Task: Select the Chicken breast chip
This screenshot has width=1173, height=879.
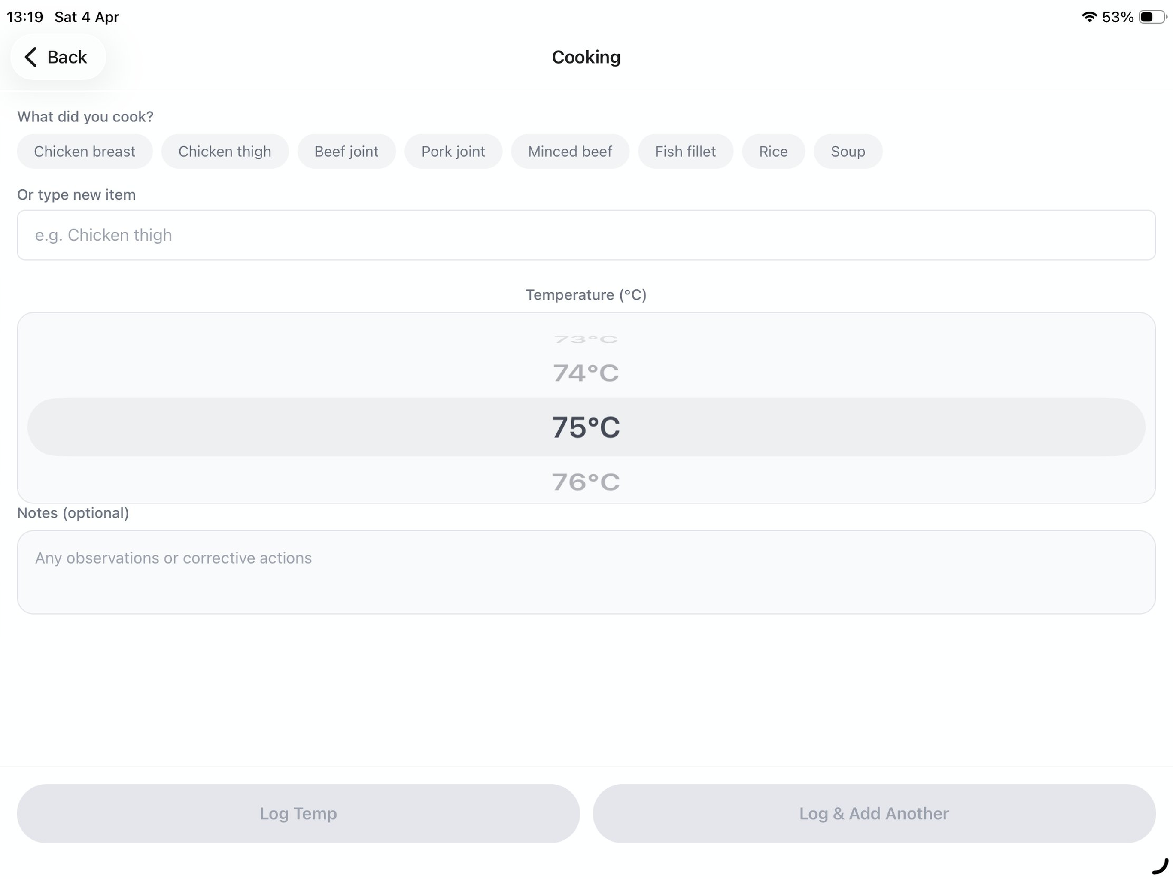Action: point(85,152)
